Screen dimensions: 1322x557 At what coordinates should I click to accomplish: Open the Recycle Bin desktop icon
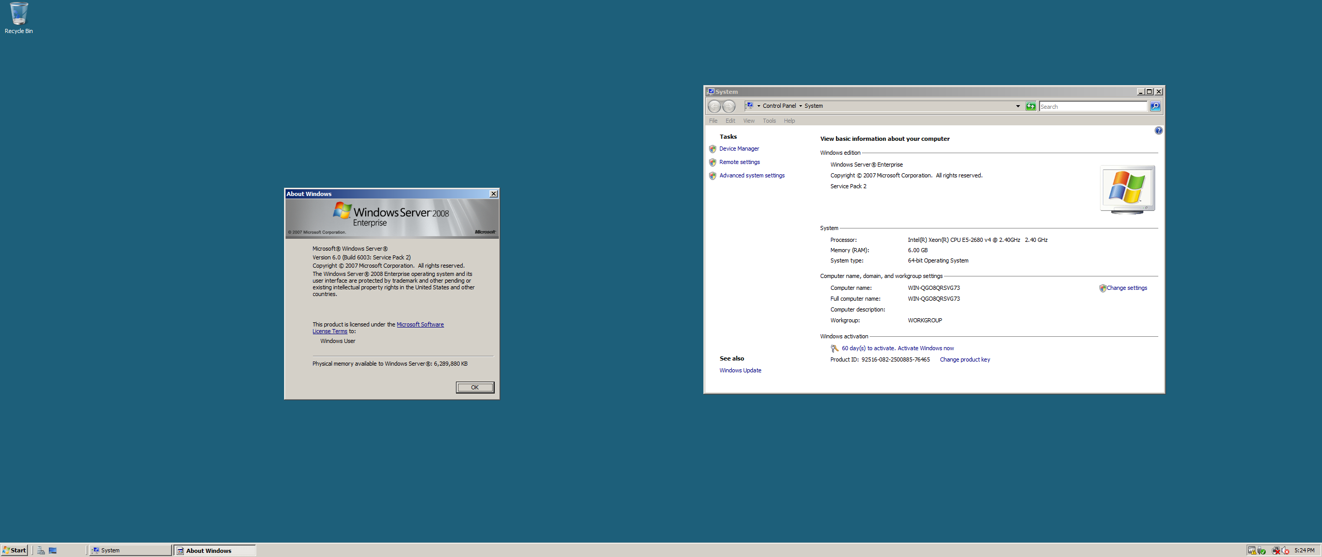tap(19, 18)
